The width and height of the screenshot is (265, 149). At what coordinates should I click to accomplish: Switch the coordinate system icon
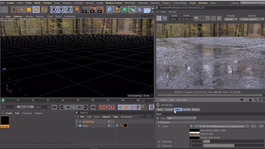[x=76, y=10]
